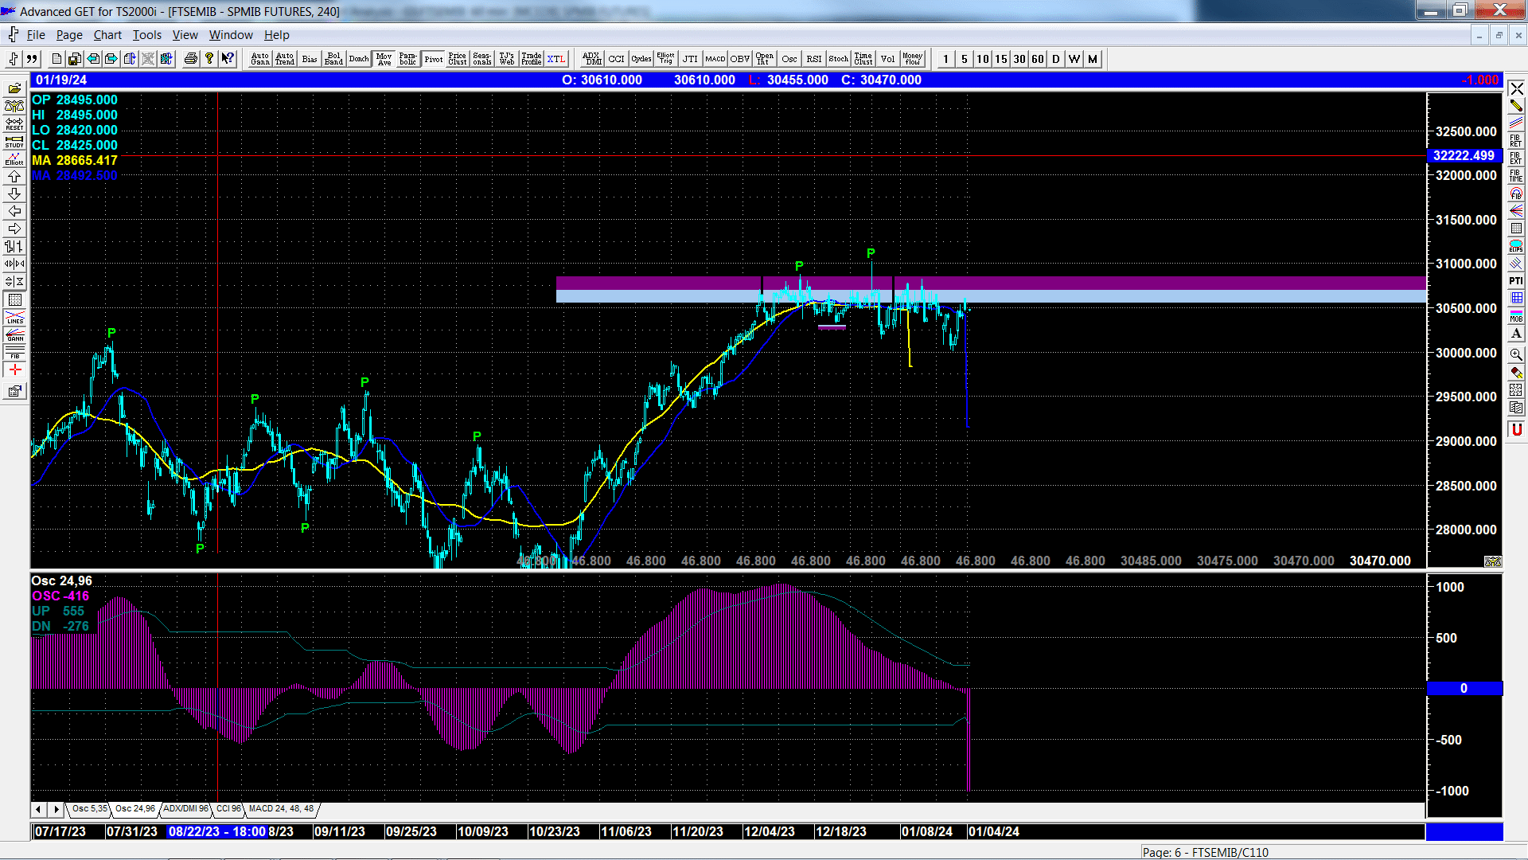Toggle the Seasonals study
The width and height of the screenshot is (1528, 860).
click(482, 59)
